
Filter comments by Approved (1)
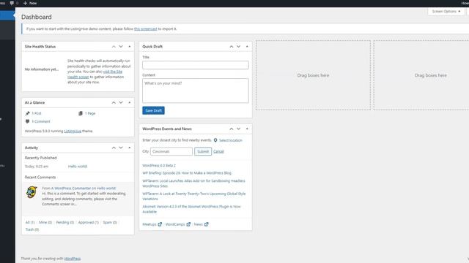[x=88, y=222]
